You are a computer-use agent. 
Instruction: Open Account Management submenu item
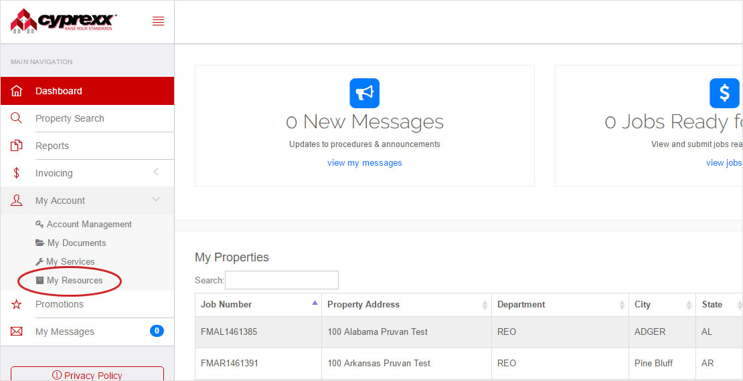click(89, 225)
